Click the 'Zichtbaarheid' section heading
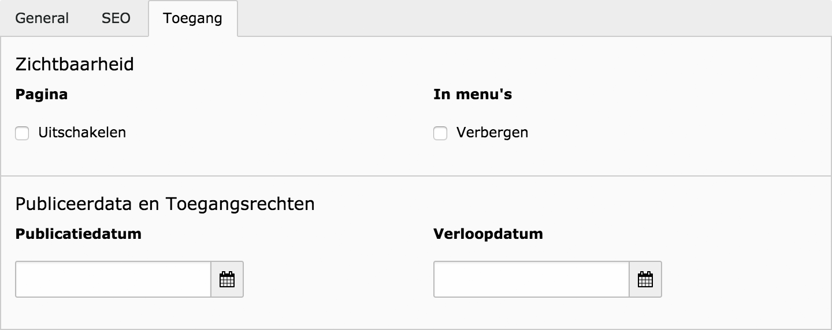Screen dimensions: 832x330 point(75,64)
